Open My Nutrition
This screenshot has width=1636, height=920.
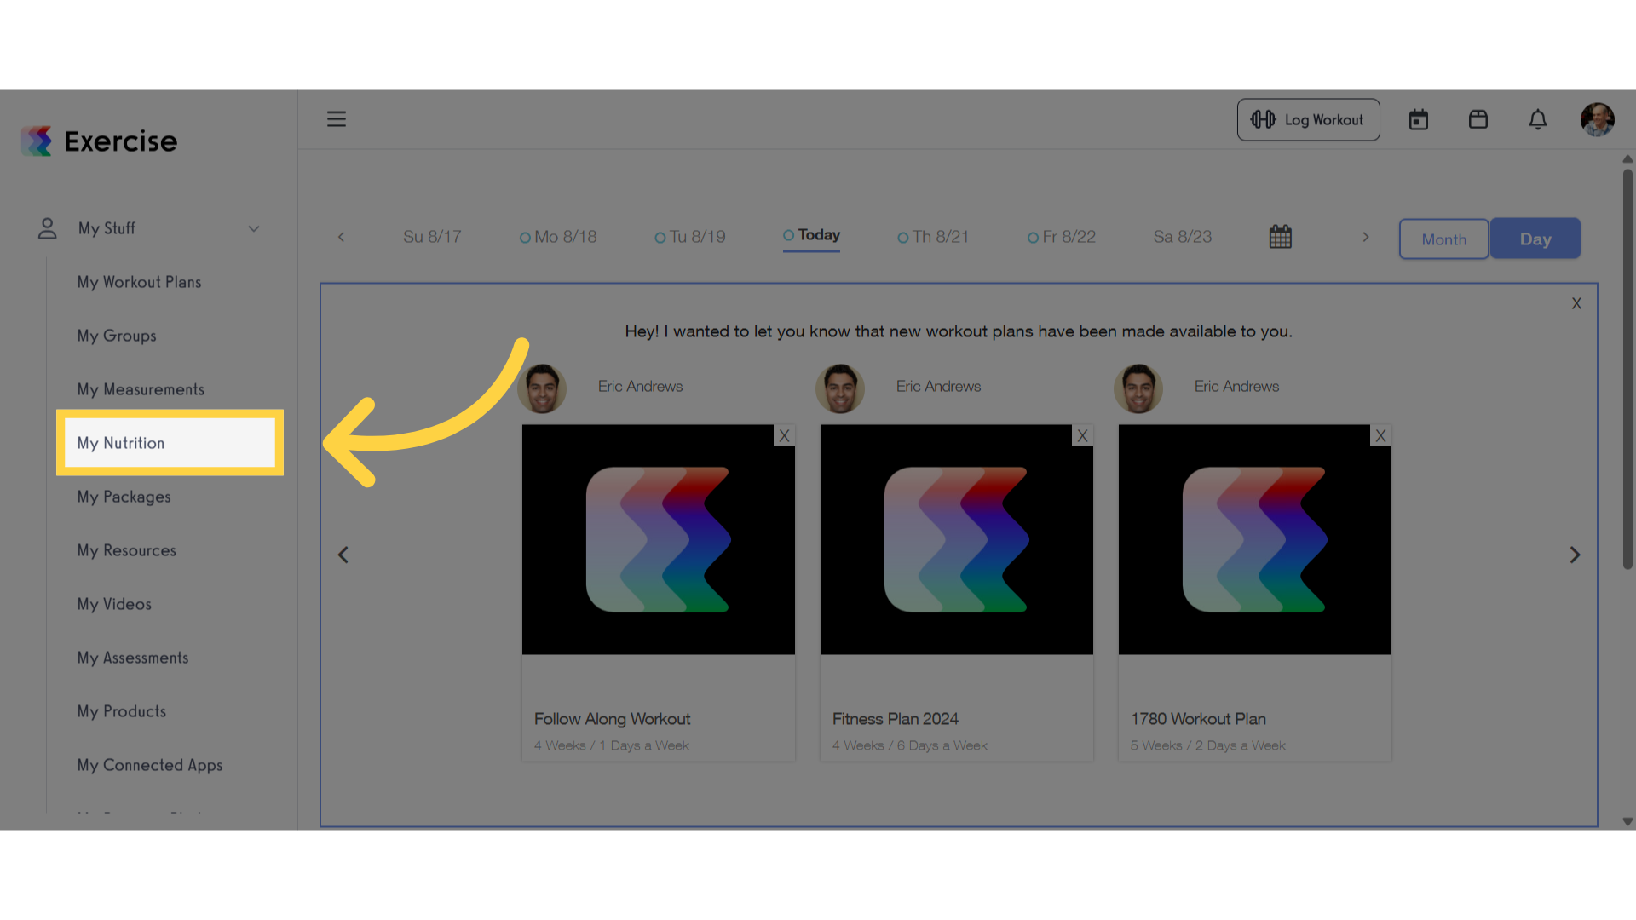[170, 443]
